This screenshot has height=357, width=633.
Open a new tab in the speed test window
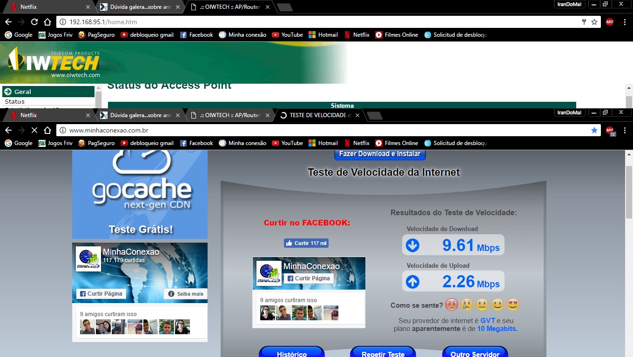375,116
